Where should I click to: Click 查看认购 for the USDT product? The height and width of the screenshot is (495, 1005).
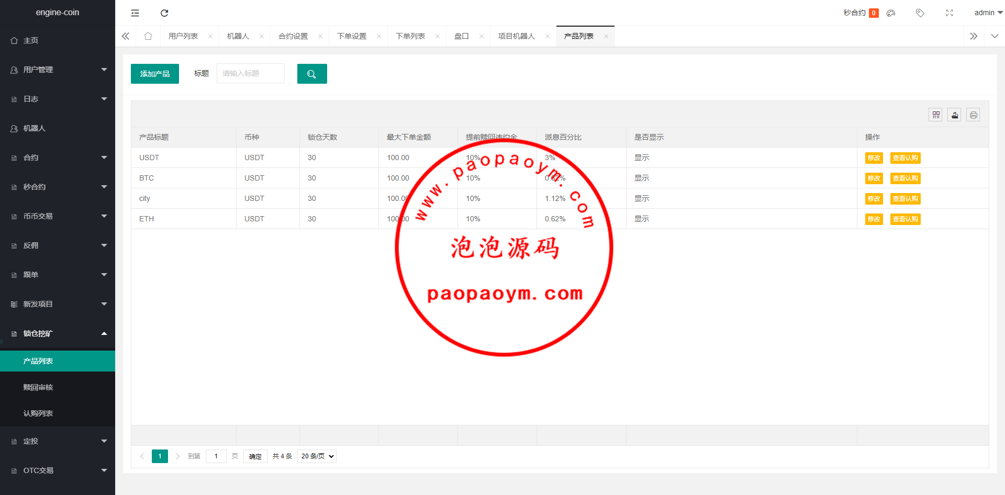906,158
